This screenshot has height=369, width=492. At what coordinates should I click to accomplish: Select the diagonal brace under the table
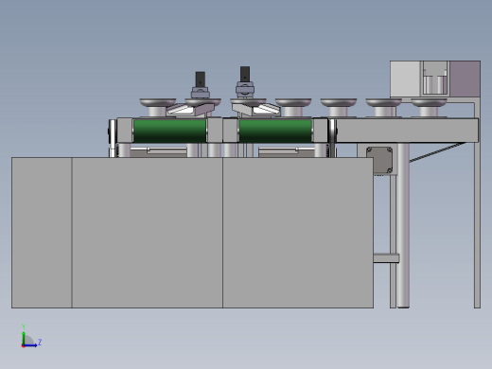pyautogui.click(x=437, y=152)
